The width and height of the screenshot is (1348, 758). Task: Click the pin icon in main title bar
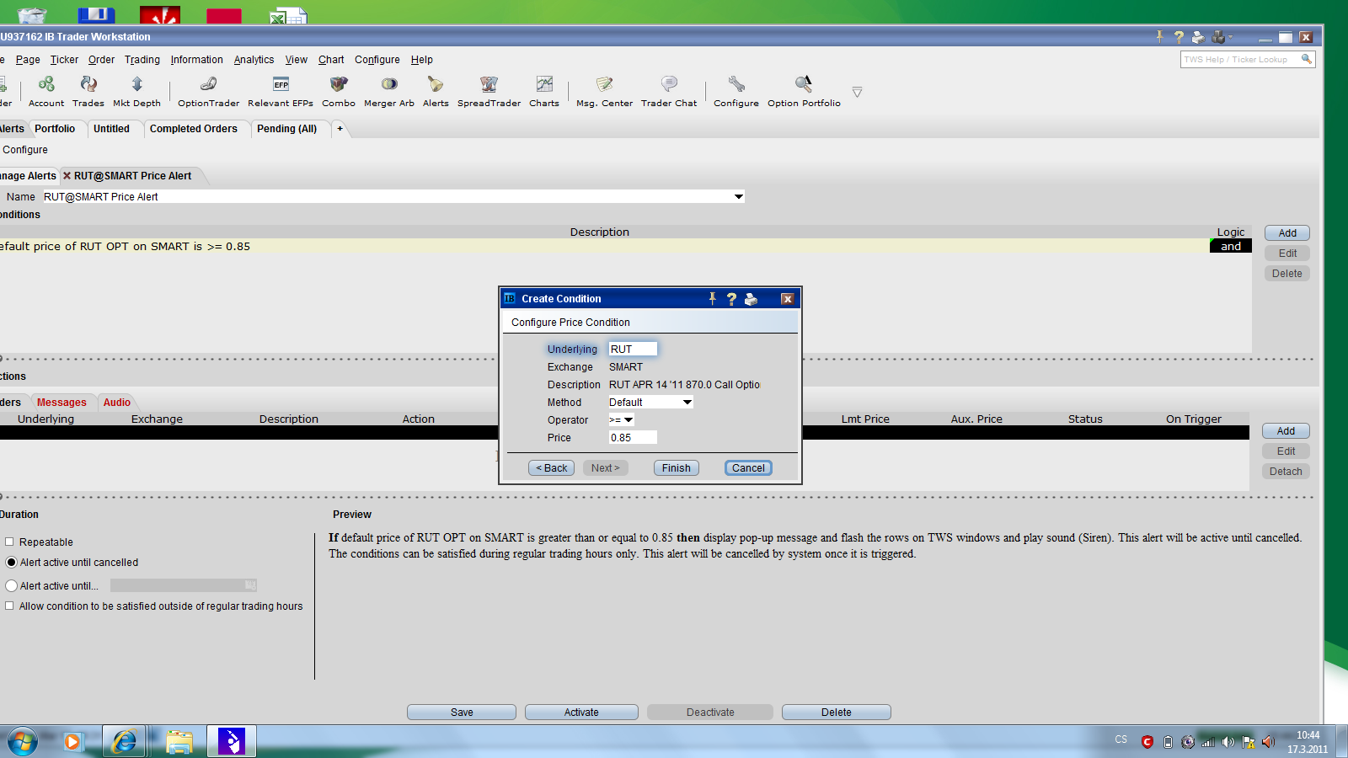pos(1160,36)
